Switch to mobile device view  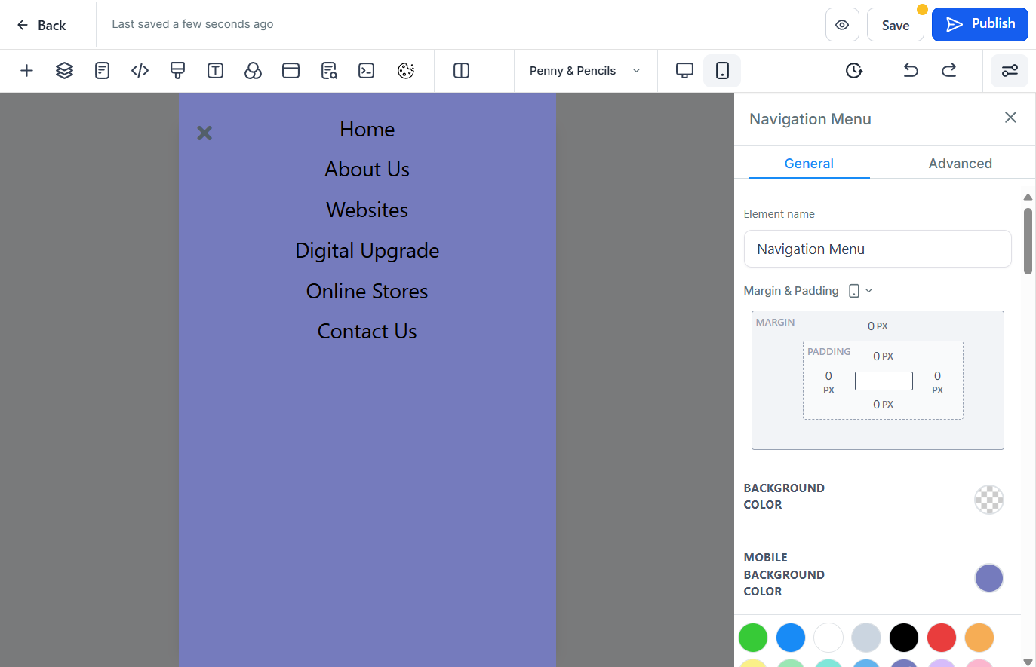pyautogui.click(x=722, y=71)
